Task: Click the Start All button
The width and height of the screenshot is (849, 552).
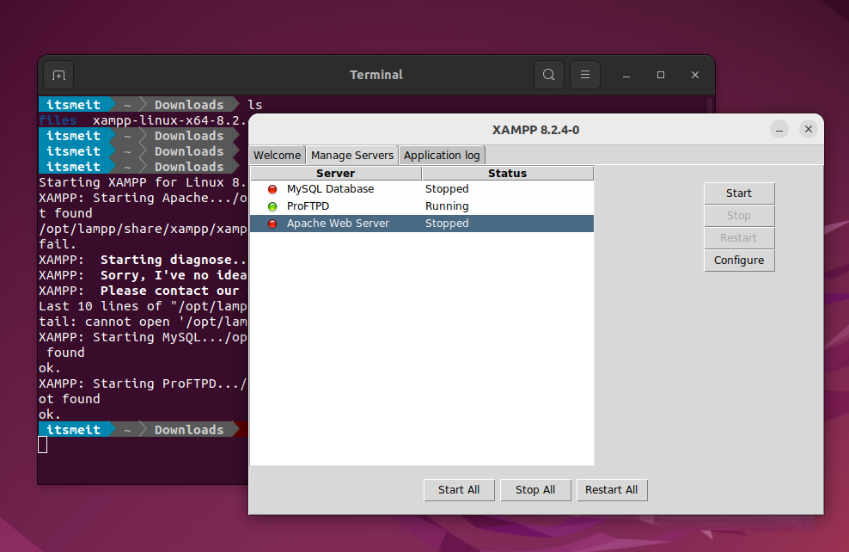Action: tap(459, 489)
